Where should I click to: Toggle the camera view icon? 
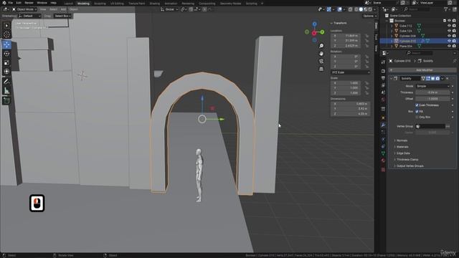pyautogui.click(x=321, y=61)
